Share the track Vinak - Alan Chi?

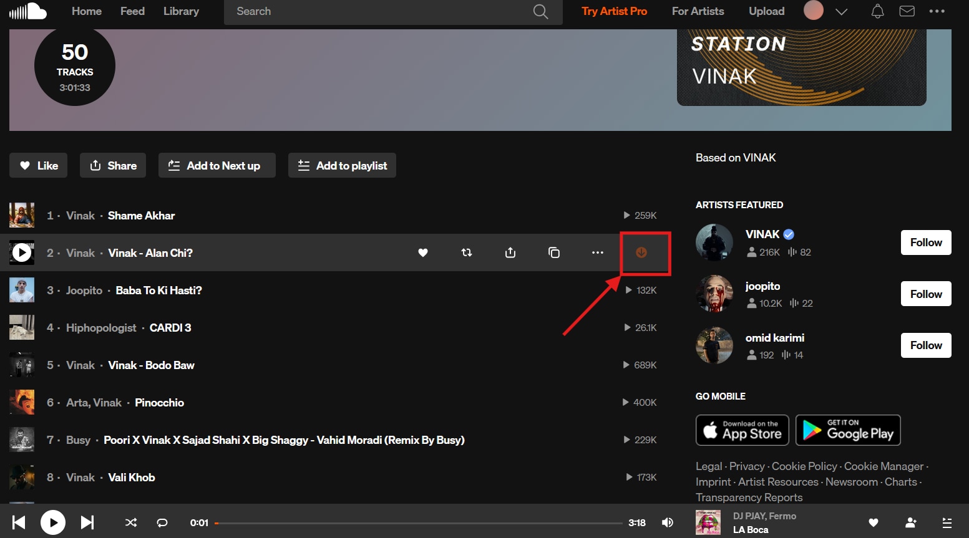(510, 252)
